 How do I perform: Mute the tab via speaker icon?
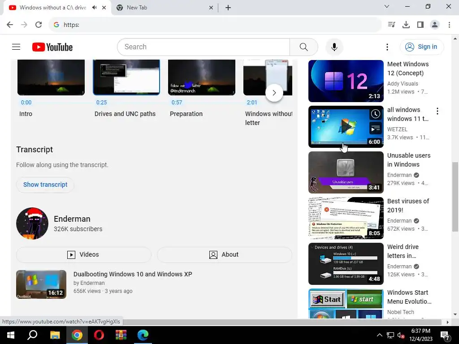pyautogui.click(x=94, y=8)
